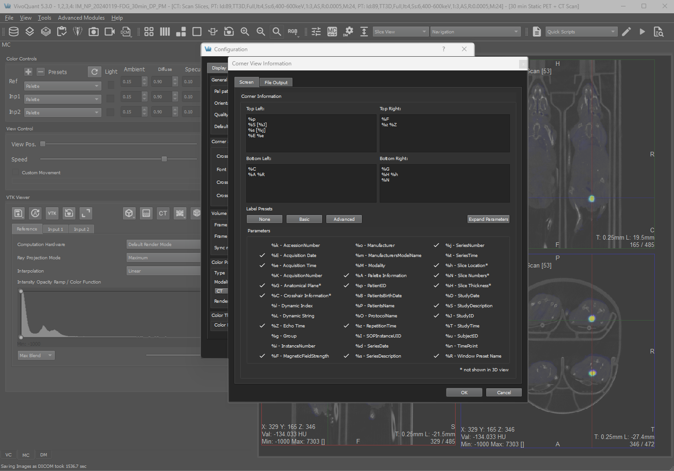The image size is (674, 471).
Task: Click the layers stack toolbar icon
Action: pos(30,32)
